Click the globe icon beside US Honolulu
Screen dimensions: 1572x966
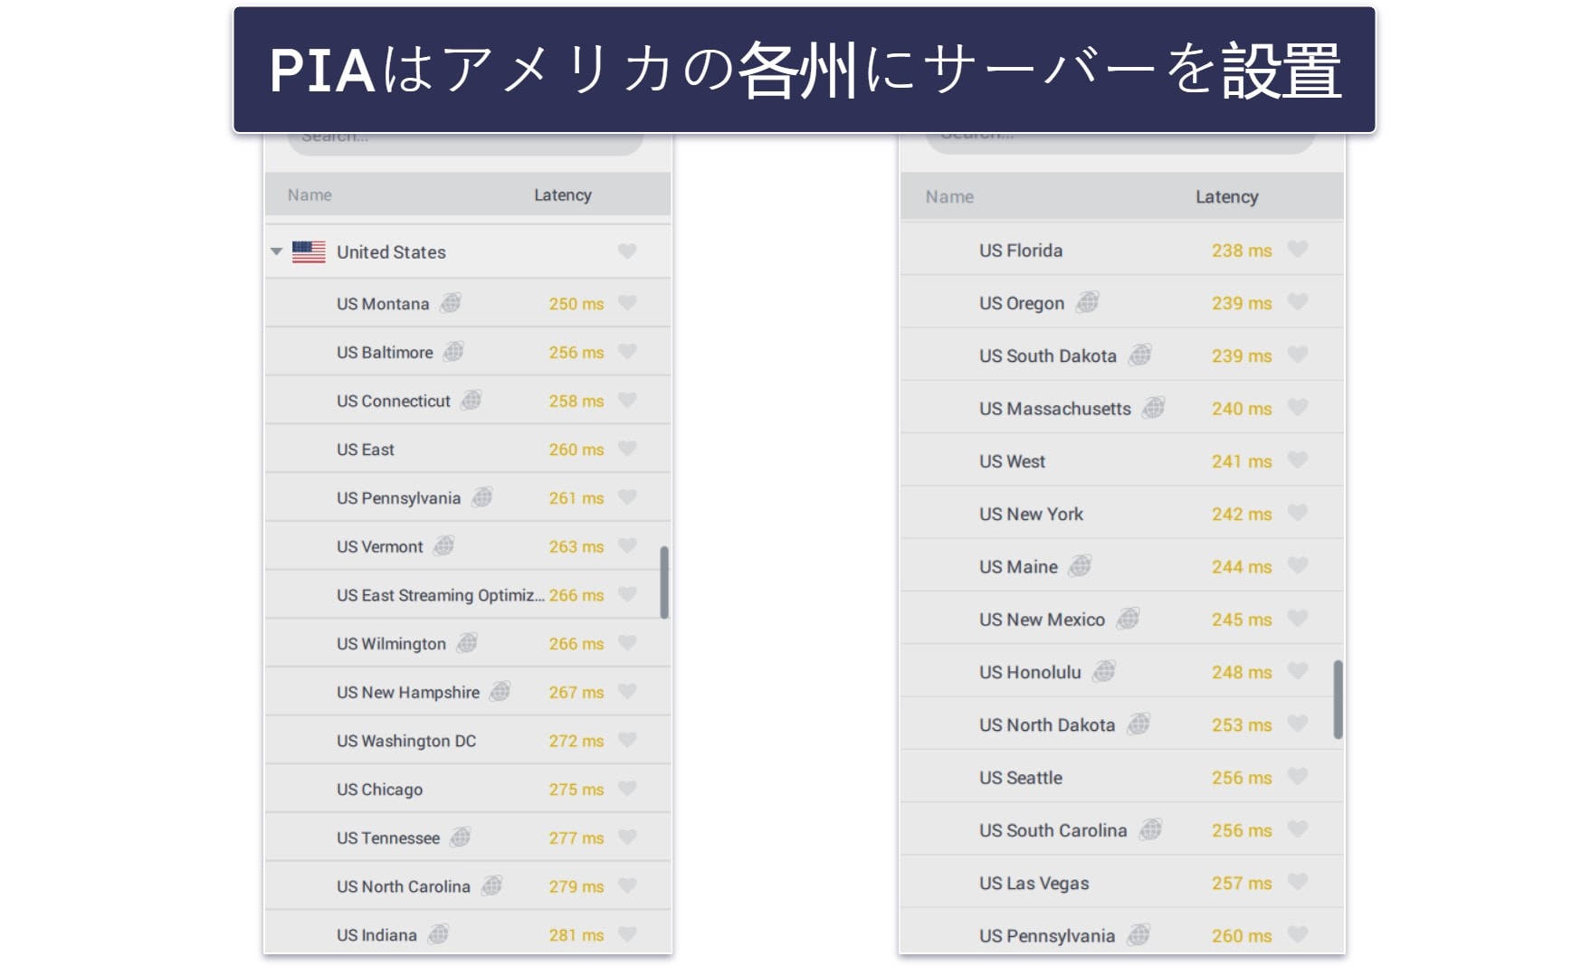click(1104, 671)
